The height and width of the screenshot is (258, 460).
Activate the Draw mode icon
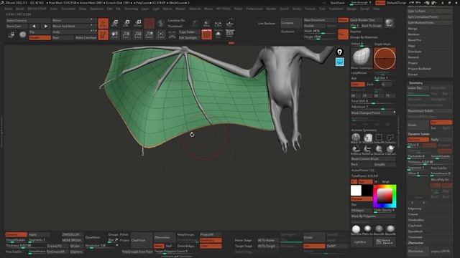(103, 24)
